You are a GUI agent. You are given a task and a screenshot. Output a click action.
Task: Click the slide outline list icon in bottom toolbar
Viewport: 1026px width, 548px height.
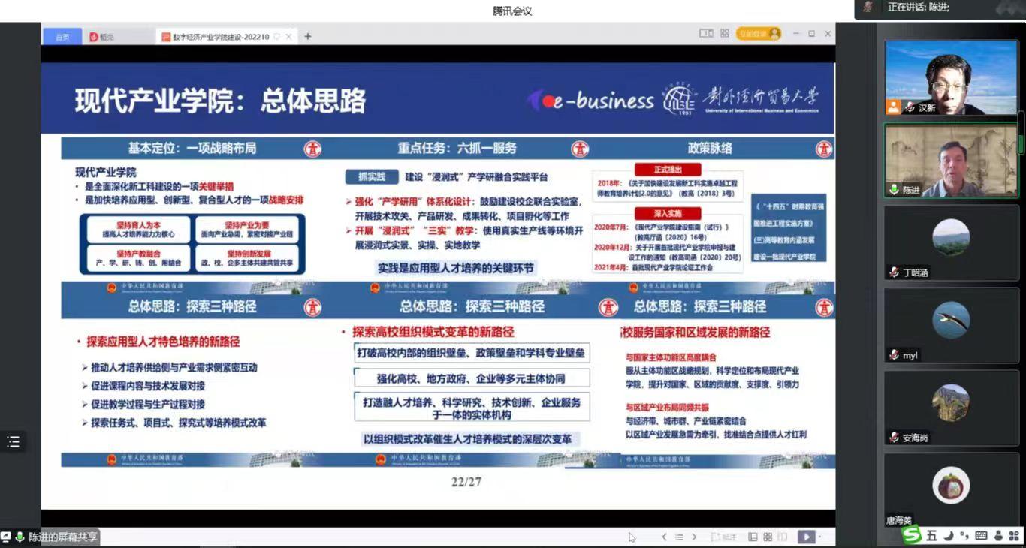680,537
